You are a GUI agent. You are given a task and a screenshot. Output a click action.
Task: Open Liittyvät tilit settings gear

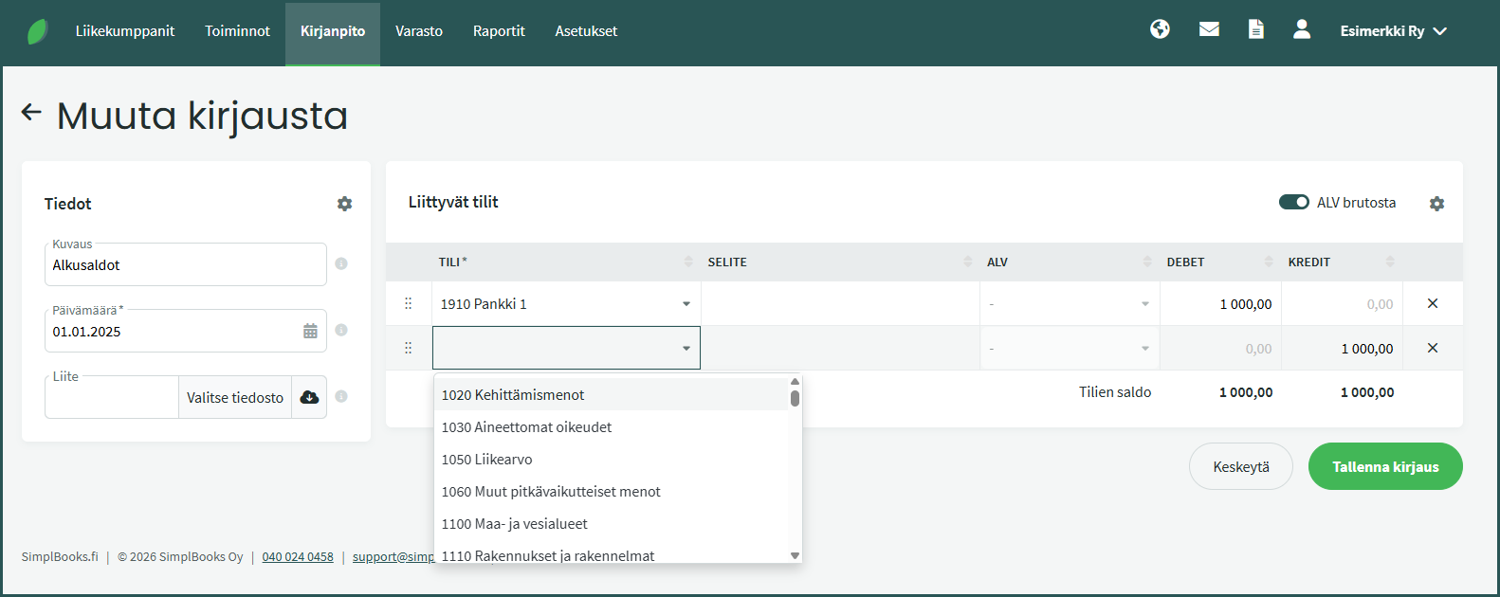tap(1436, 204)
